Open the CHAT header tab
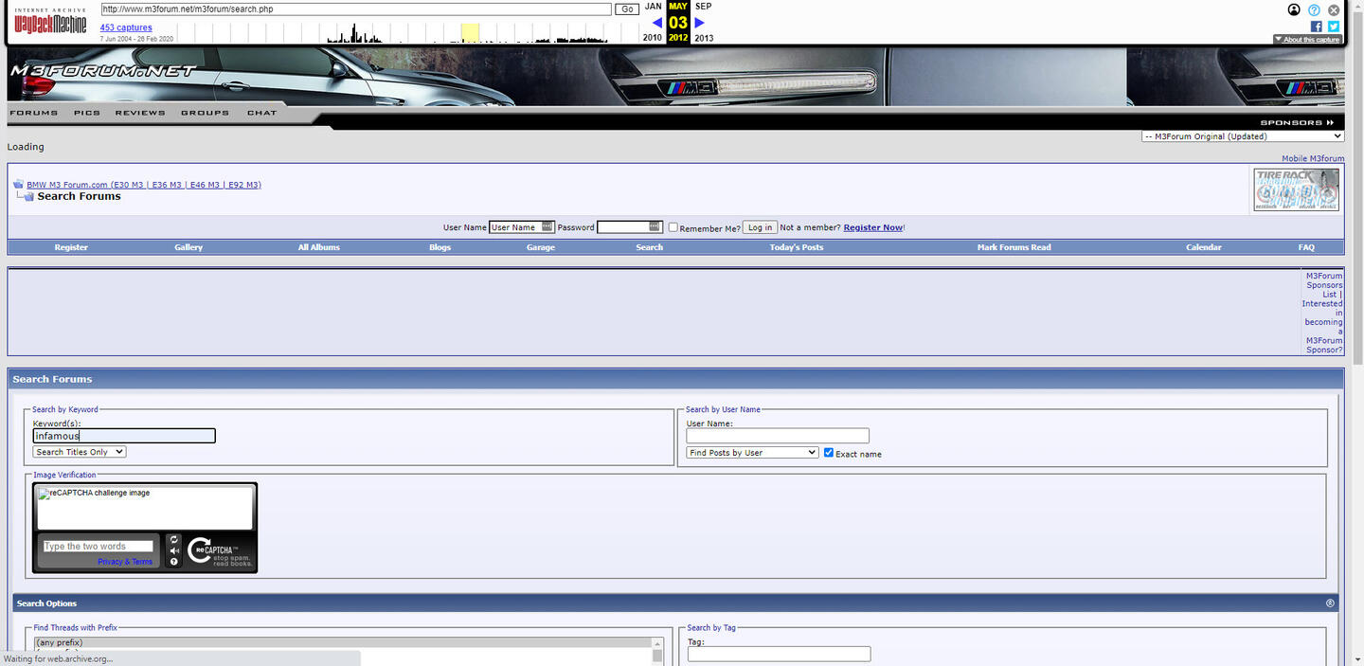The width and height of the screenshot is (1364, 666). click(262, 113)
